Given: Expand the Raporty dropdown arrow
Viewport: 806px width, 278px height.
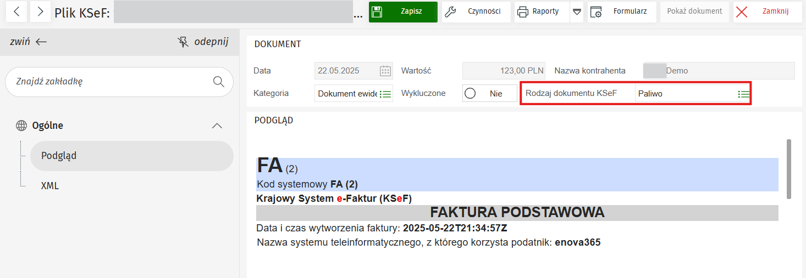Looking at the screenshot, I should [576, 12].
